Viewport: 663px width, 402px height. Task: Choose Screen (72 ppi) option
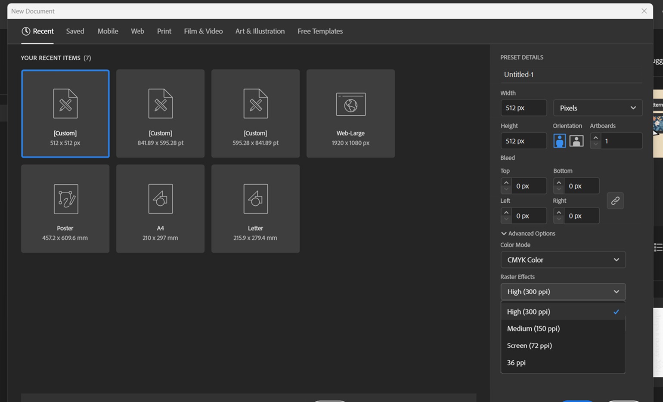(x=563, y=346)
